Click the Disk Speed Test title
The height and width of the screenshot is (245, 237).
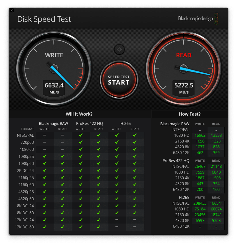point(44,19)
